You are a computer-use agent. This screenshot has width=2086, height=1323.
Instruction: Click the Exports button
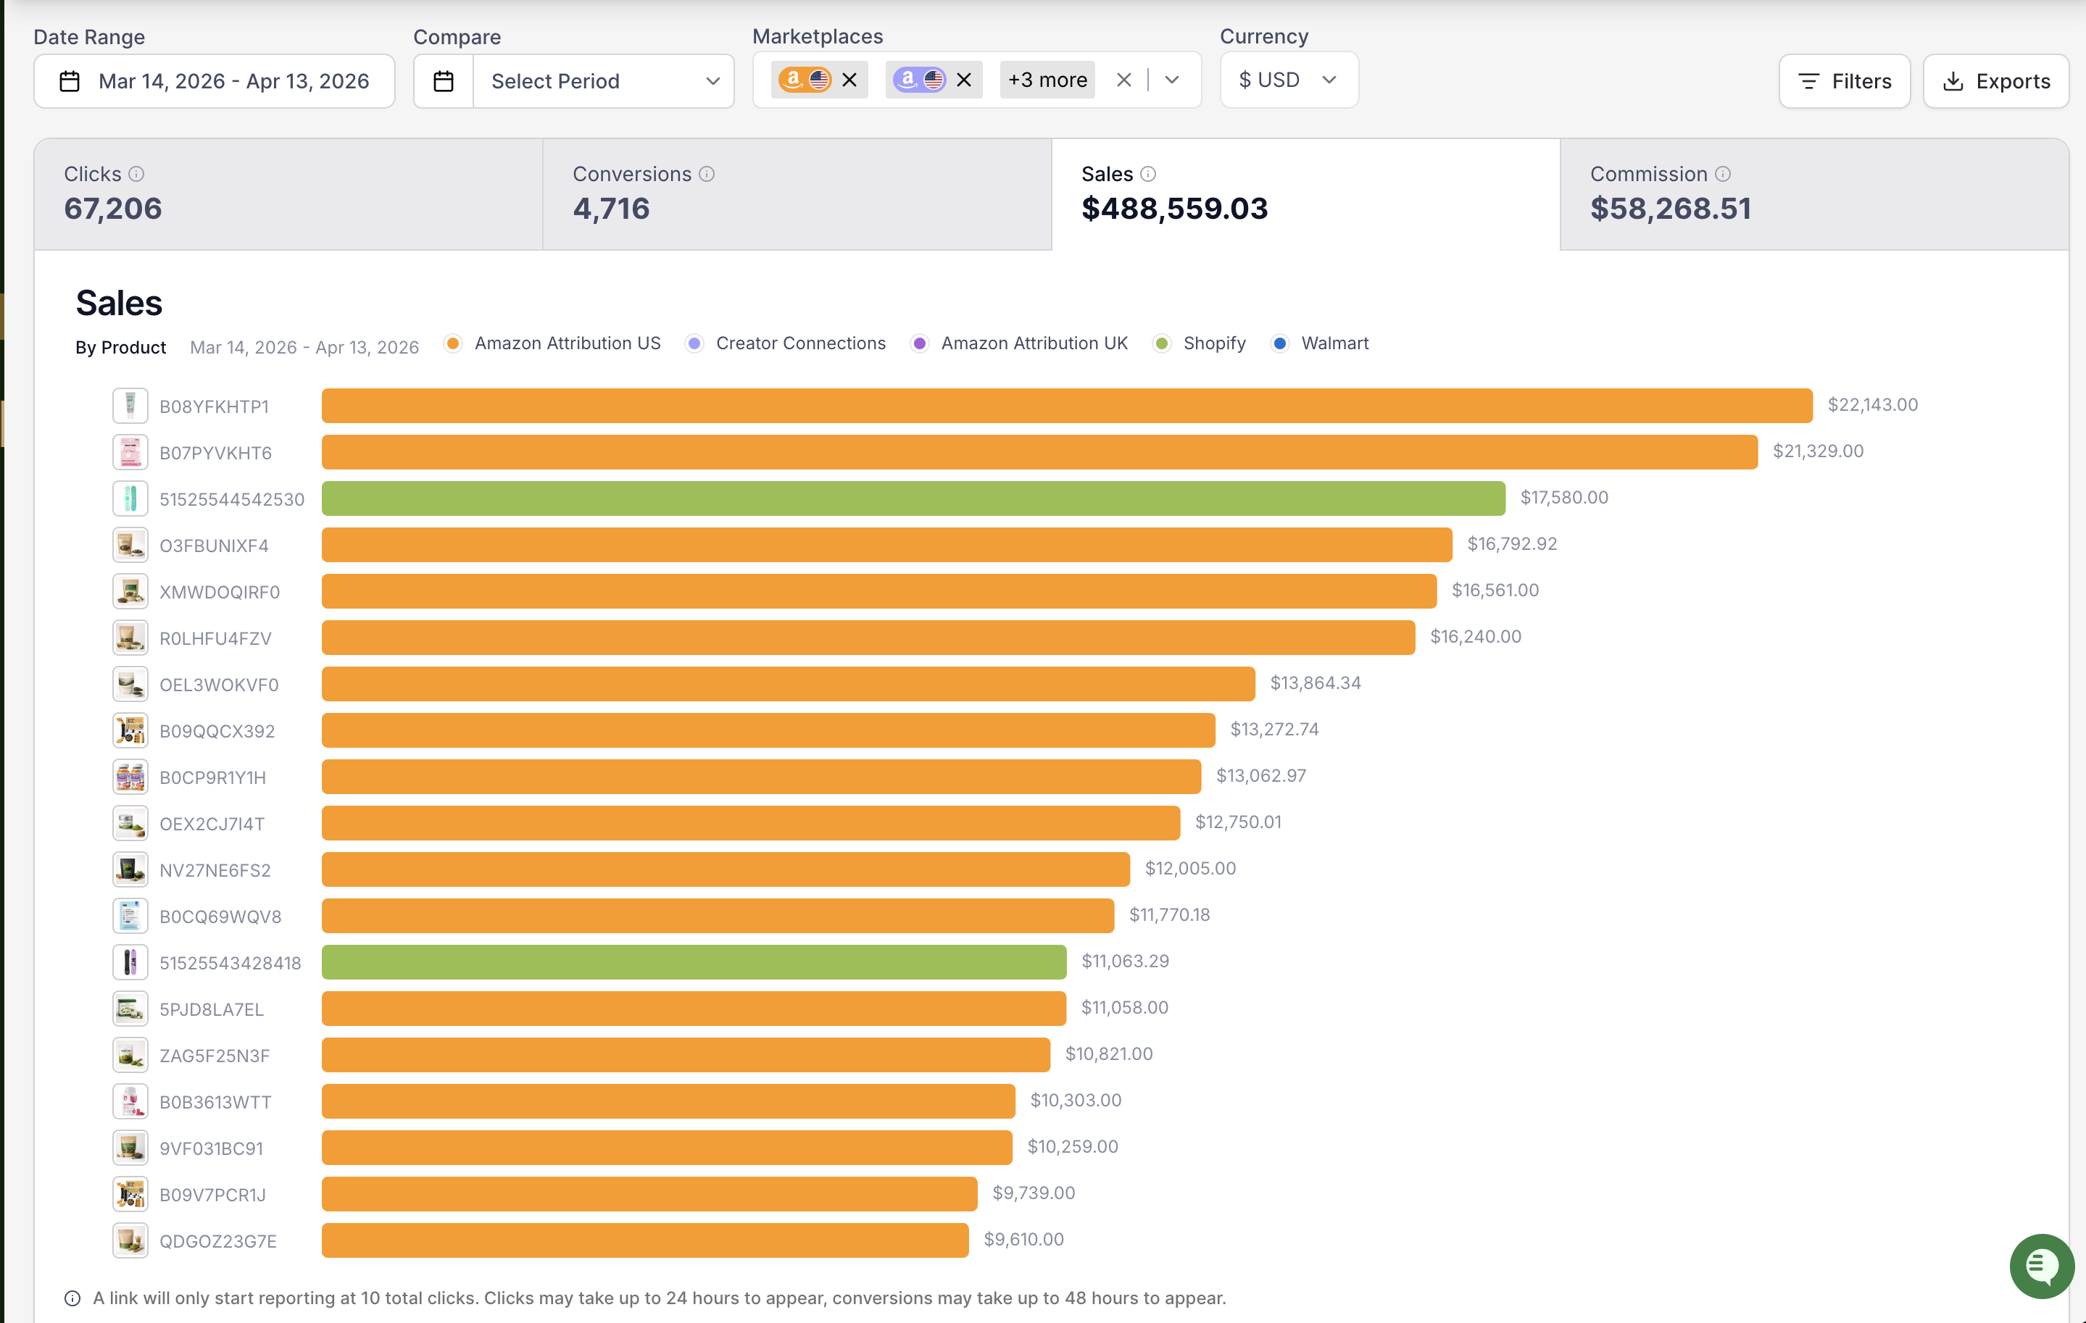point(1996,81)
